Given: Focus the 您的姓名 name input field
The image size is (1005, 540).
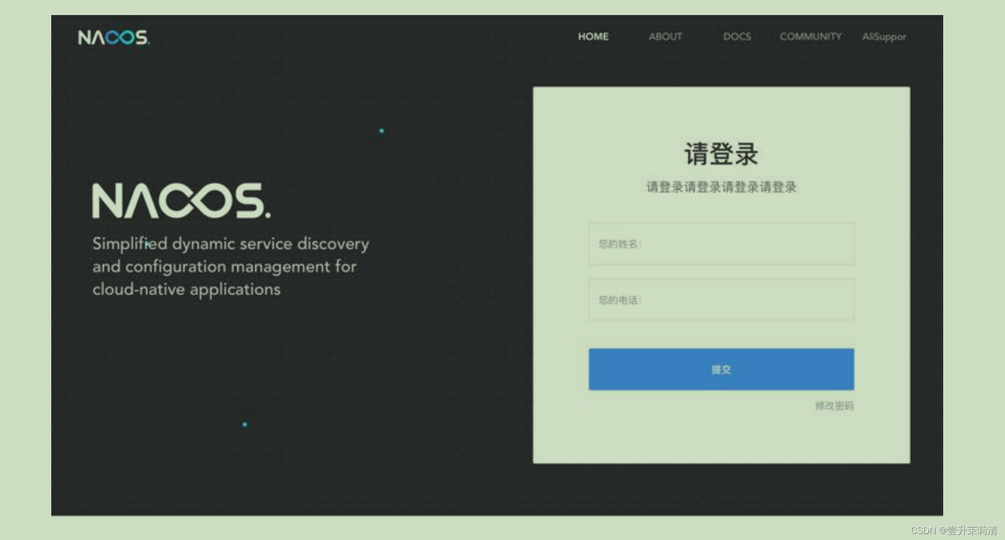Looking at the screenshot, I should pos(721,244).
